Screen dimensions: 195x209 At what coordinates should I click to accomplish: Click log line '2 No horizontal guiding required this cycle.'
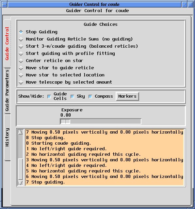click(83, 154)
